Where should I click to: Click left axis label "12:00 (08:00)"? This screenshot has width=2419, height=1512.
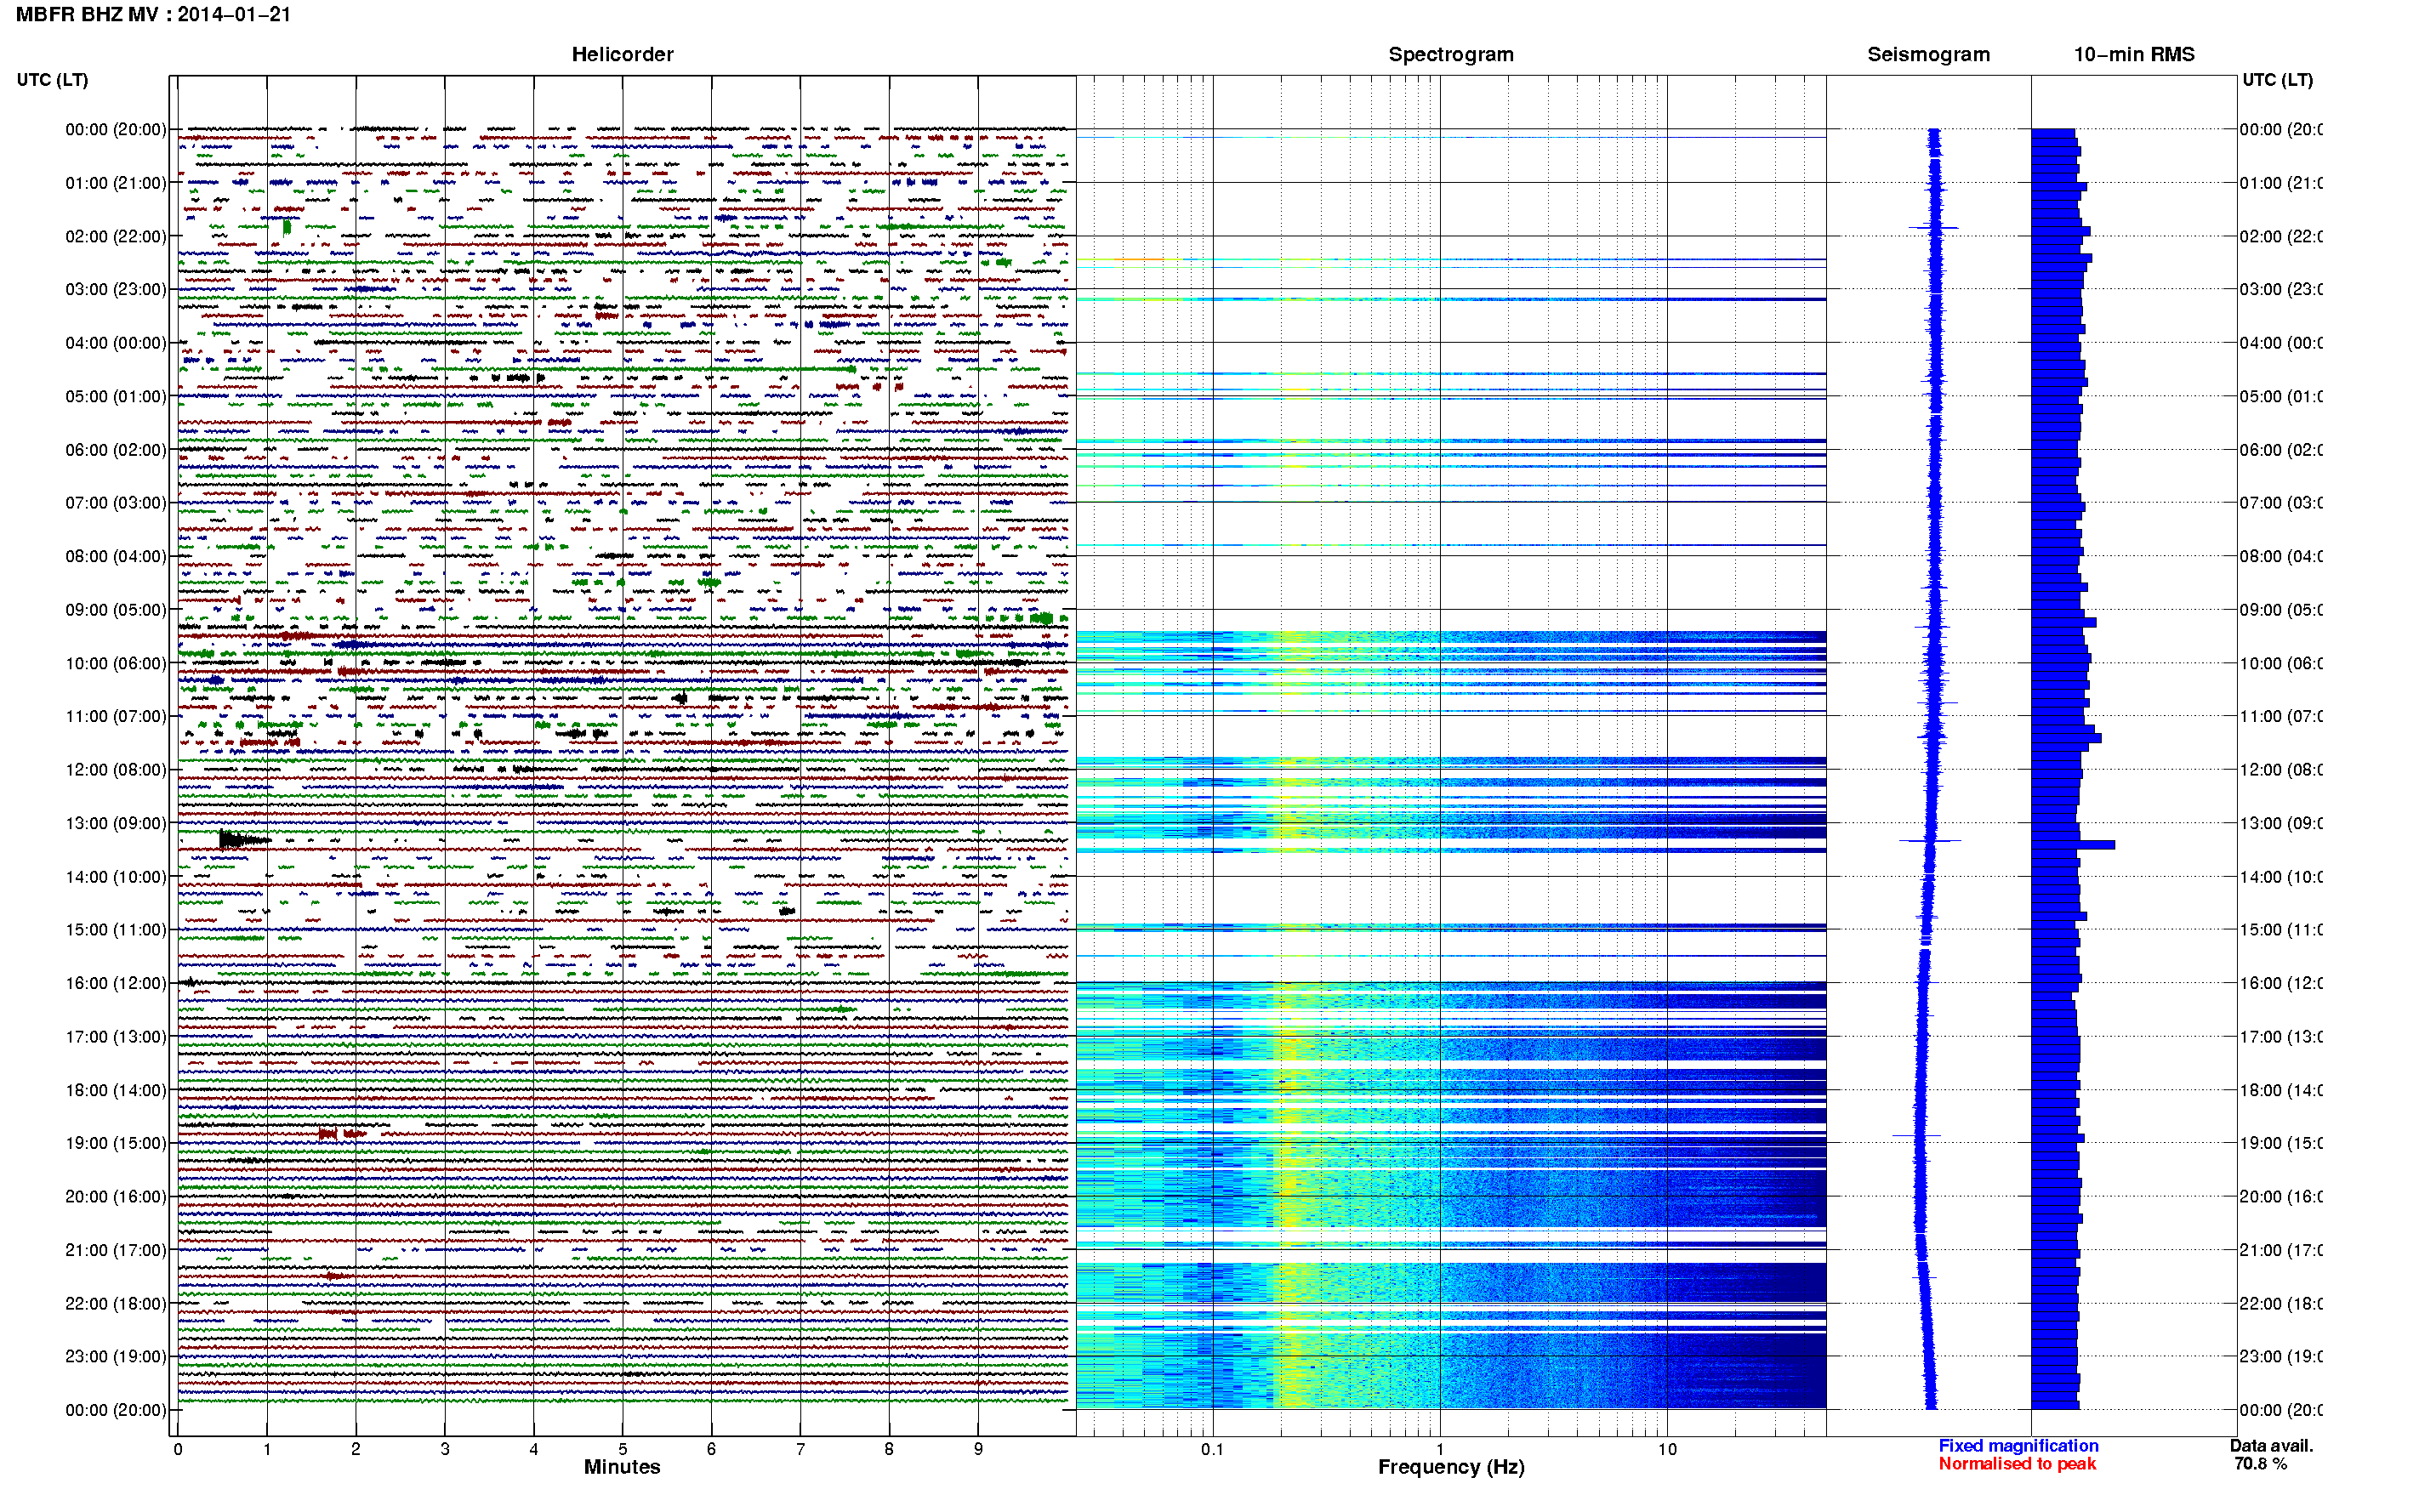point(116,770)
